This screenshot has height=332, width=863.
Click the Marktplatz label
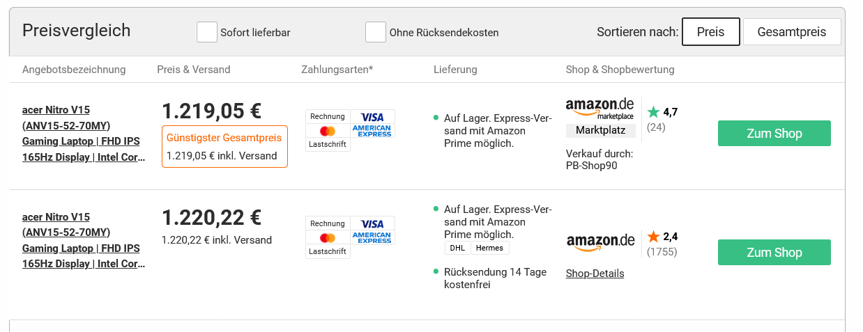(600, 130)
